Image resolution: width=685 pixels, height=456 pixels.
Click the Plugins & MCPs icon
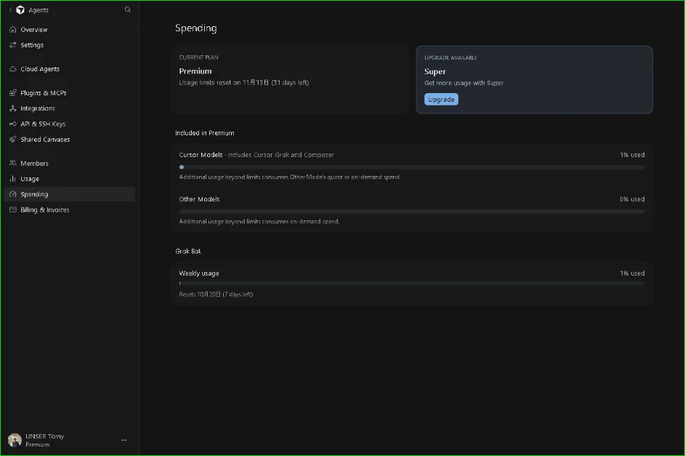(12, 93)
